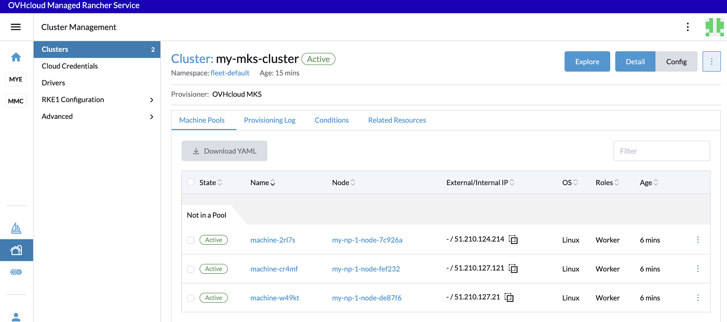
Task: Expand the Advanced sidebar section
Action: 97,116
